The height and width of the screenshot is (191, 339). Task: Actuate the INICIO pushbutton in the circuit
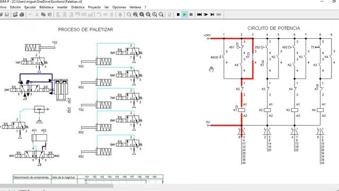pyautogui.click(x=222, y=57)
